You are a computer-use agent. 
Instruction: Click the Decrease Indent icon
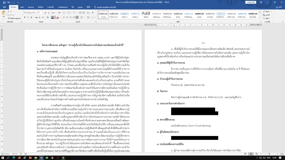click(80, 13)
